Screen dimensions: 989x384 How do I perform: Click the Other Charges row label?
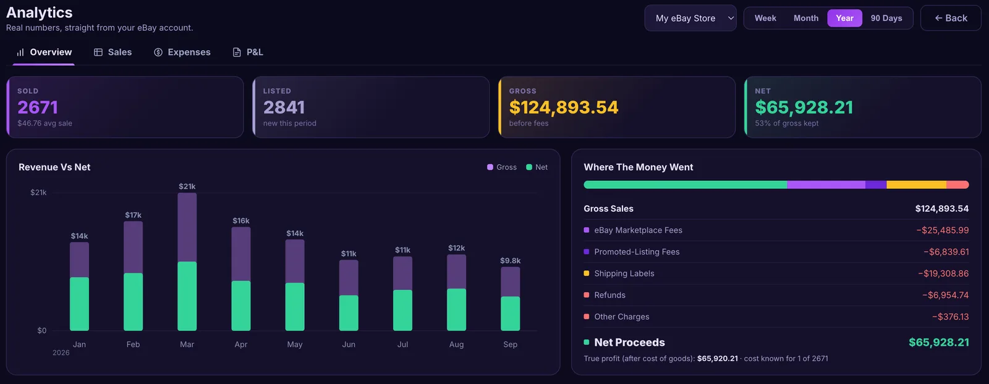click(x=621, y=317)
